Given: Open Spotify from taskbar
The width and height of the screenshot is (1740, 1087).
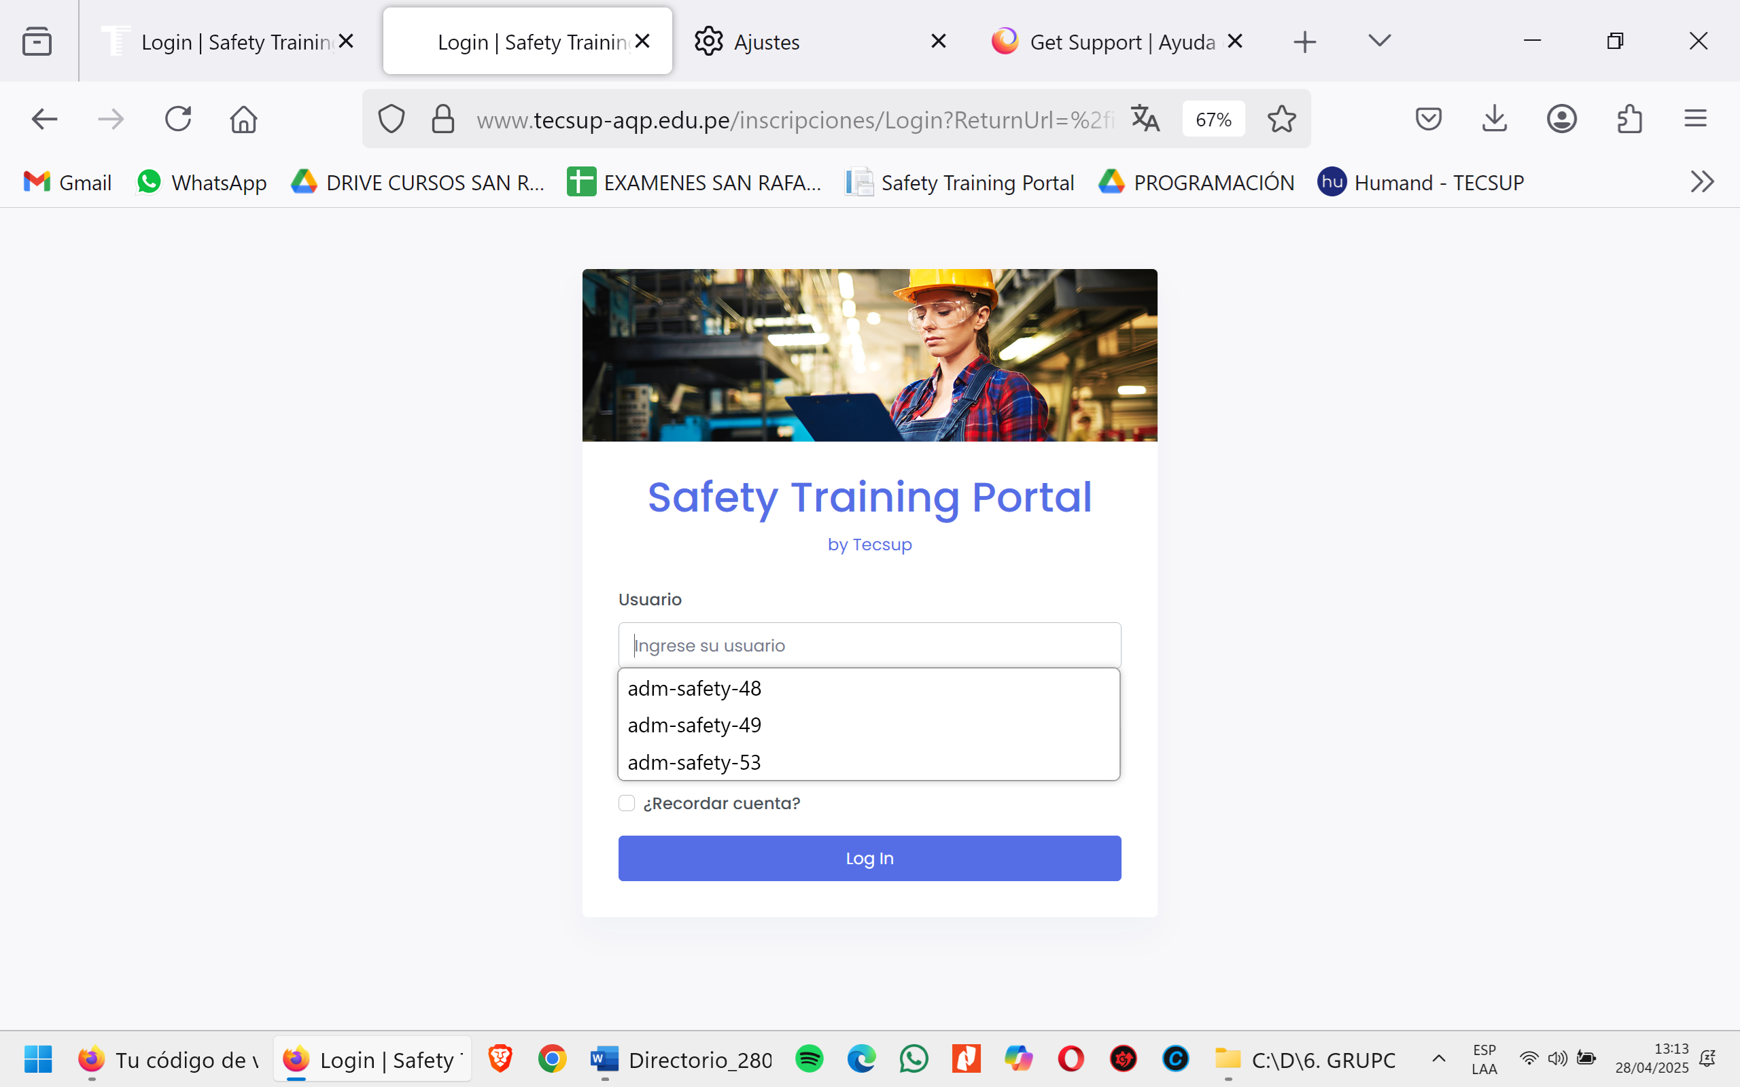Looking at the screenshot, I should (x=809, y=1059).
